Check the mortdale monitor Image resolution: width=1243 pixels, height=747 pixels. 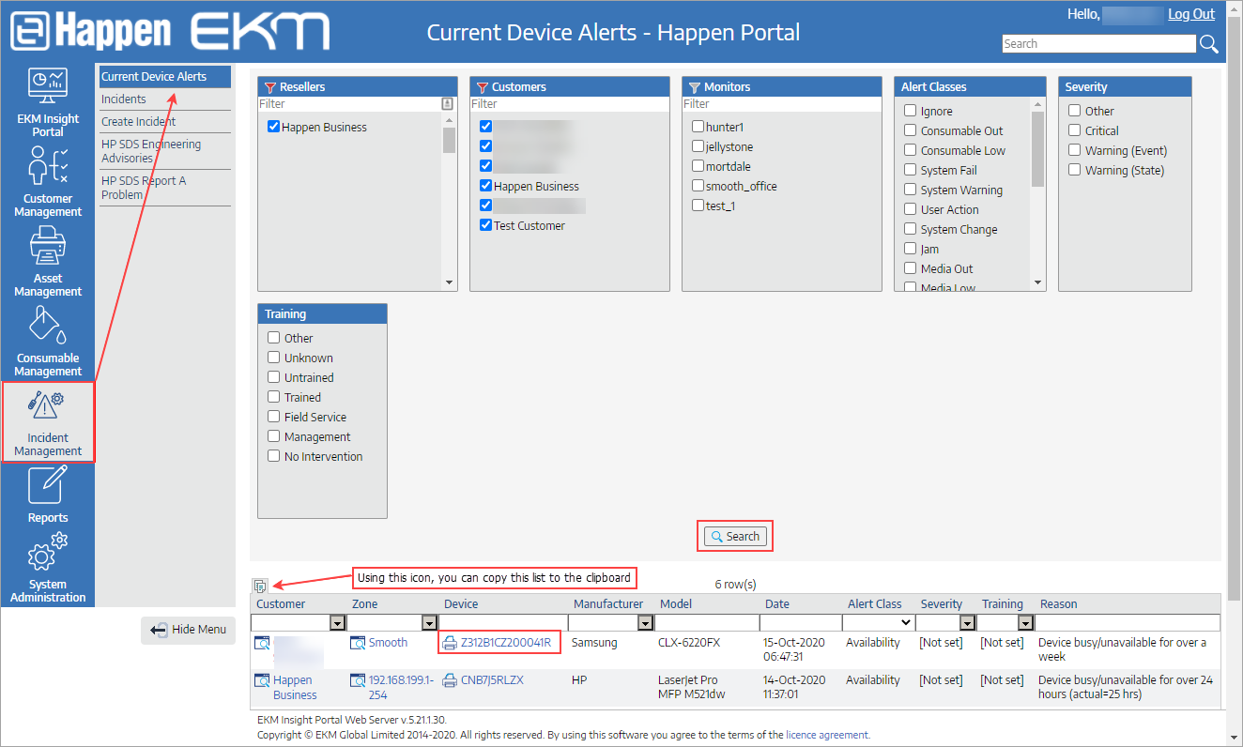pyautogui.click(x=698, y=166)
